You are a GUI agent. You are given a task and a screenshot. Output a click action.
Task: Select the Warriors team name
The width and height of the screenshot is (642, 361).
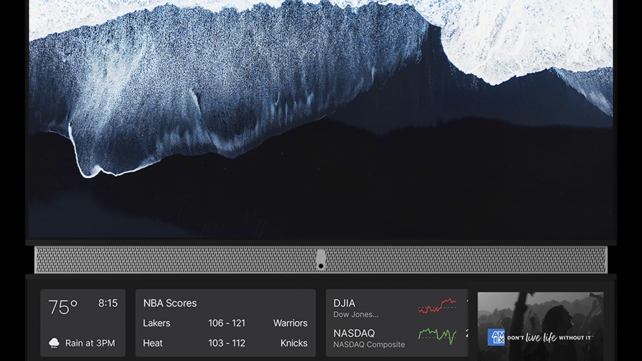pyautogui.click(x=290, y=323)
